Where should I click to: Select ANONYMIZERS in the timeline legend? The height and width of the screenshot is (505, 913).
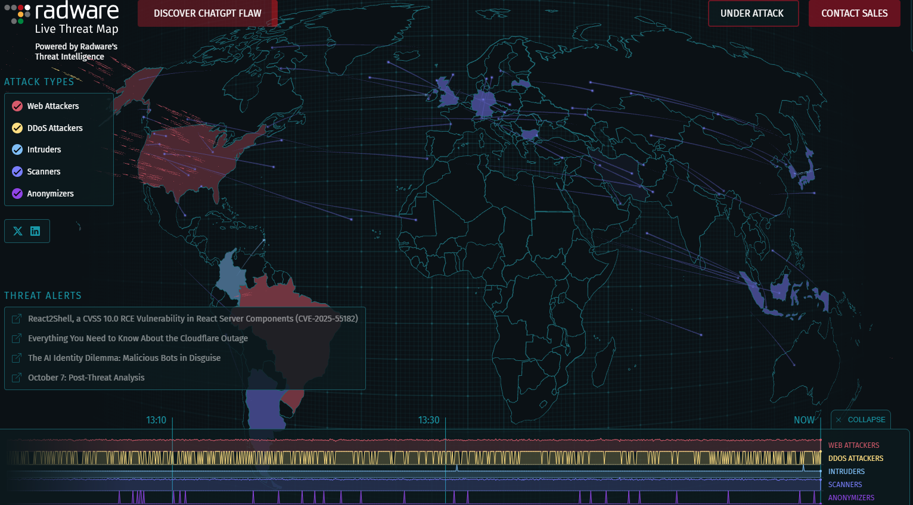(x=852, y=497)
